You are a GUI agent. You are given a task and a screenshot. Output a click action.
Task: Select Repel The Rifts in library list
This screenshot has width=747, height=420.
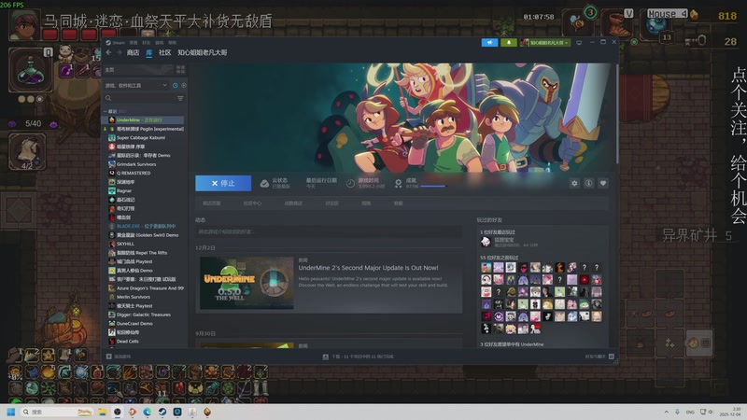(144, 253)
